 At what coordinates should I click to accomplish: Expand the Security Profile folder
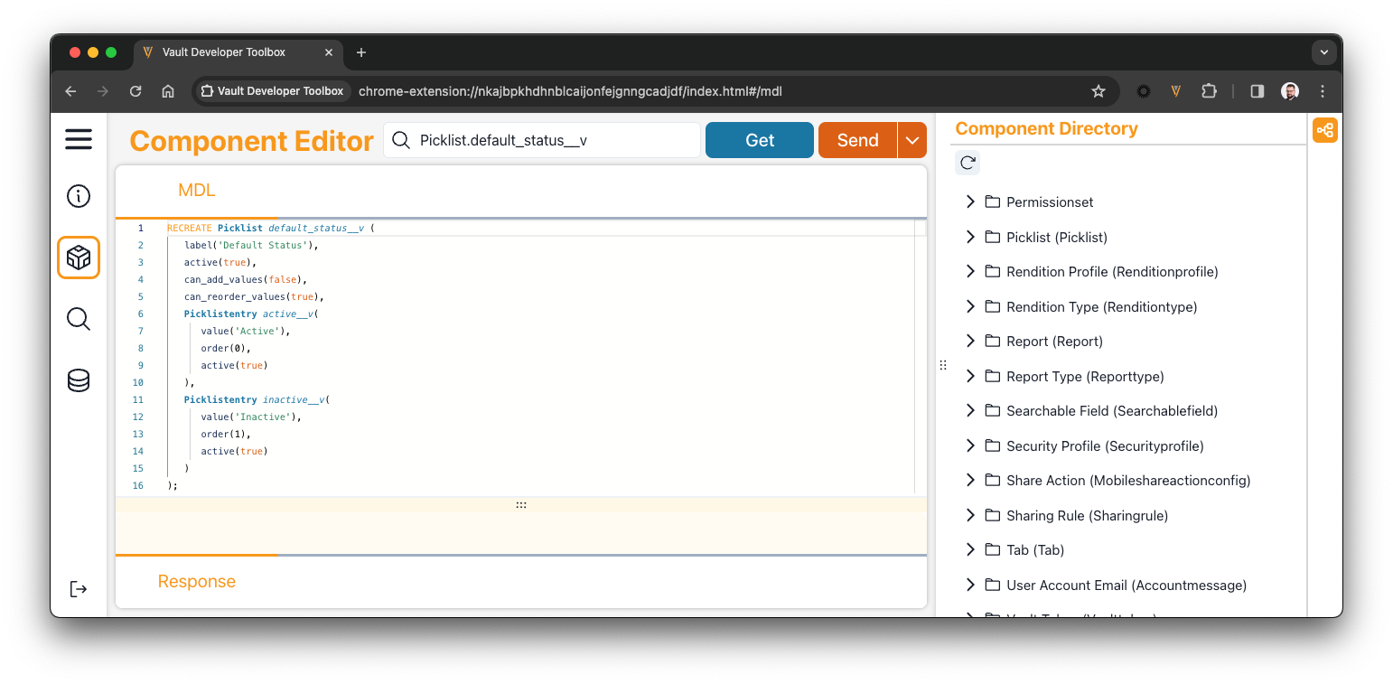point(970,445)
